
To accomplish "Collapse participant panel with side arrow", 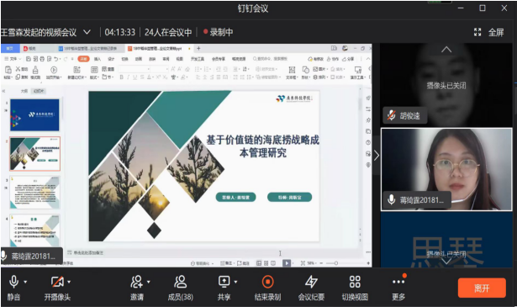I will tap(377, 155).
